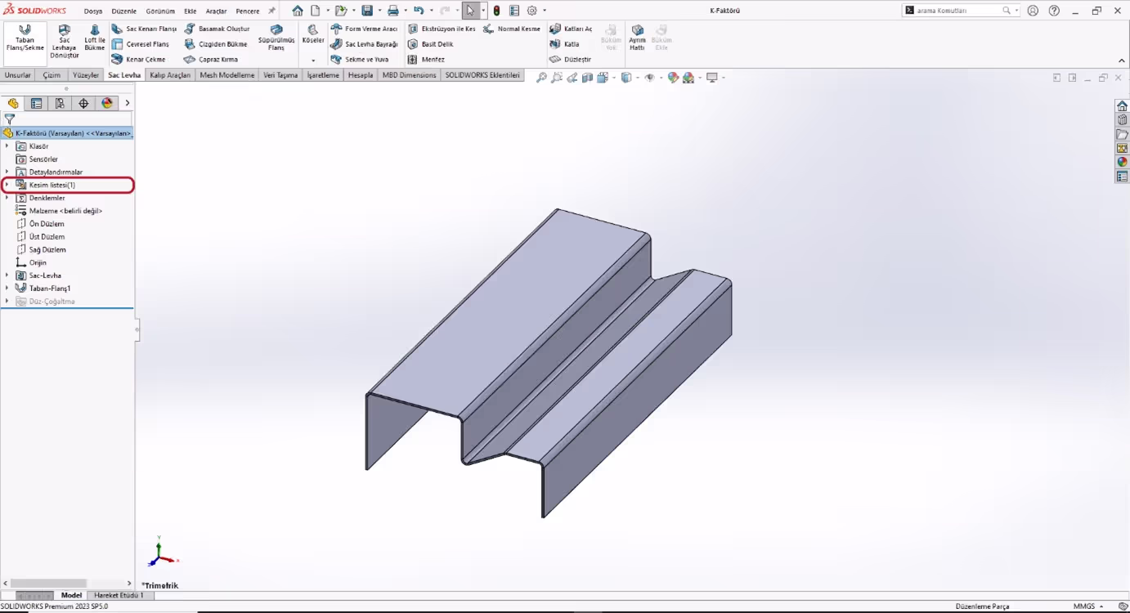1130x613 pixels.
Task: Click the Undo arrow icon
Action: pyautogui.click(x=419, y=11)
